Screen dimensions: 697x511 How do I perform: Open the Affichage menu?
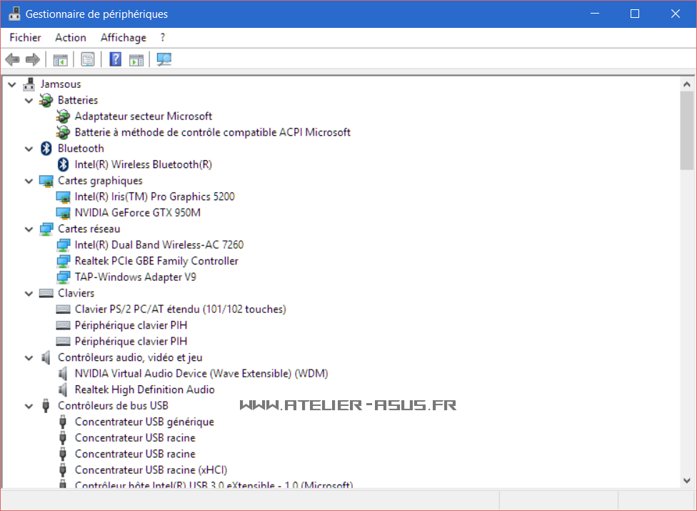123,38
